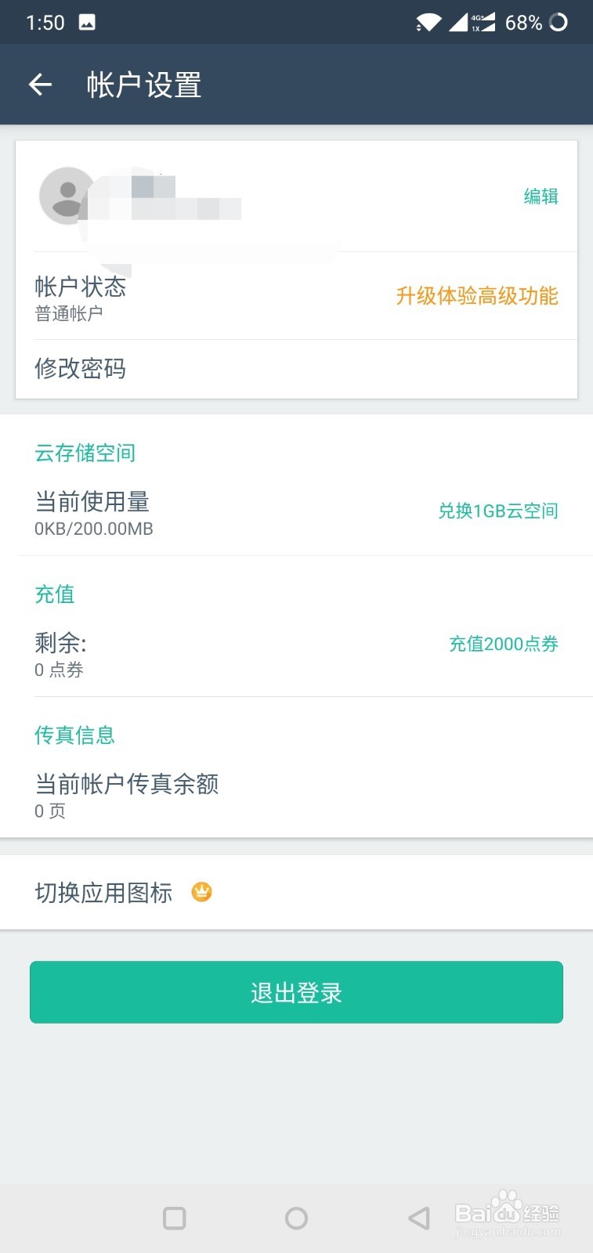Tap the back arrow in header
This screenshot has height=1253, width=593.
click(x=40, y=85)
